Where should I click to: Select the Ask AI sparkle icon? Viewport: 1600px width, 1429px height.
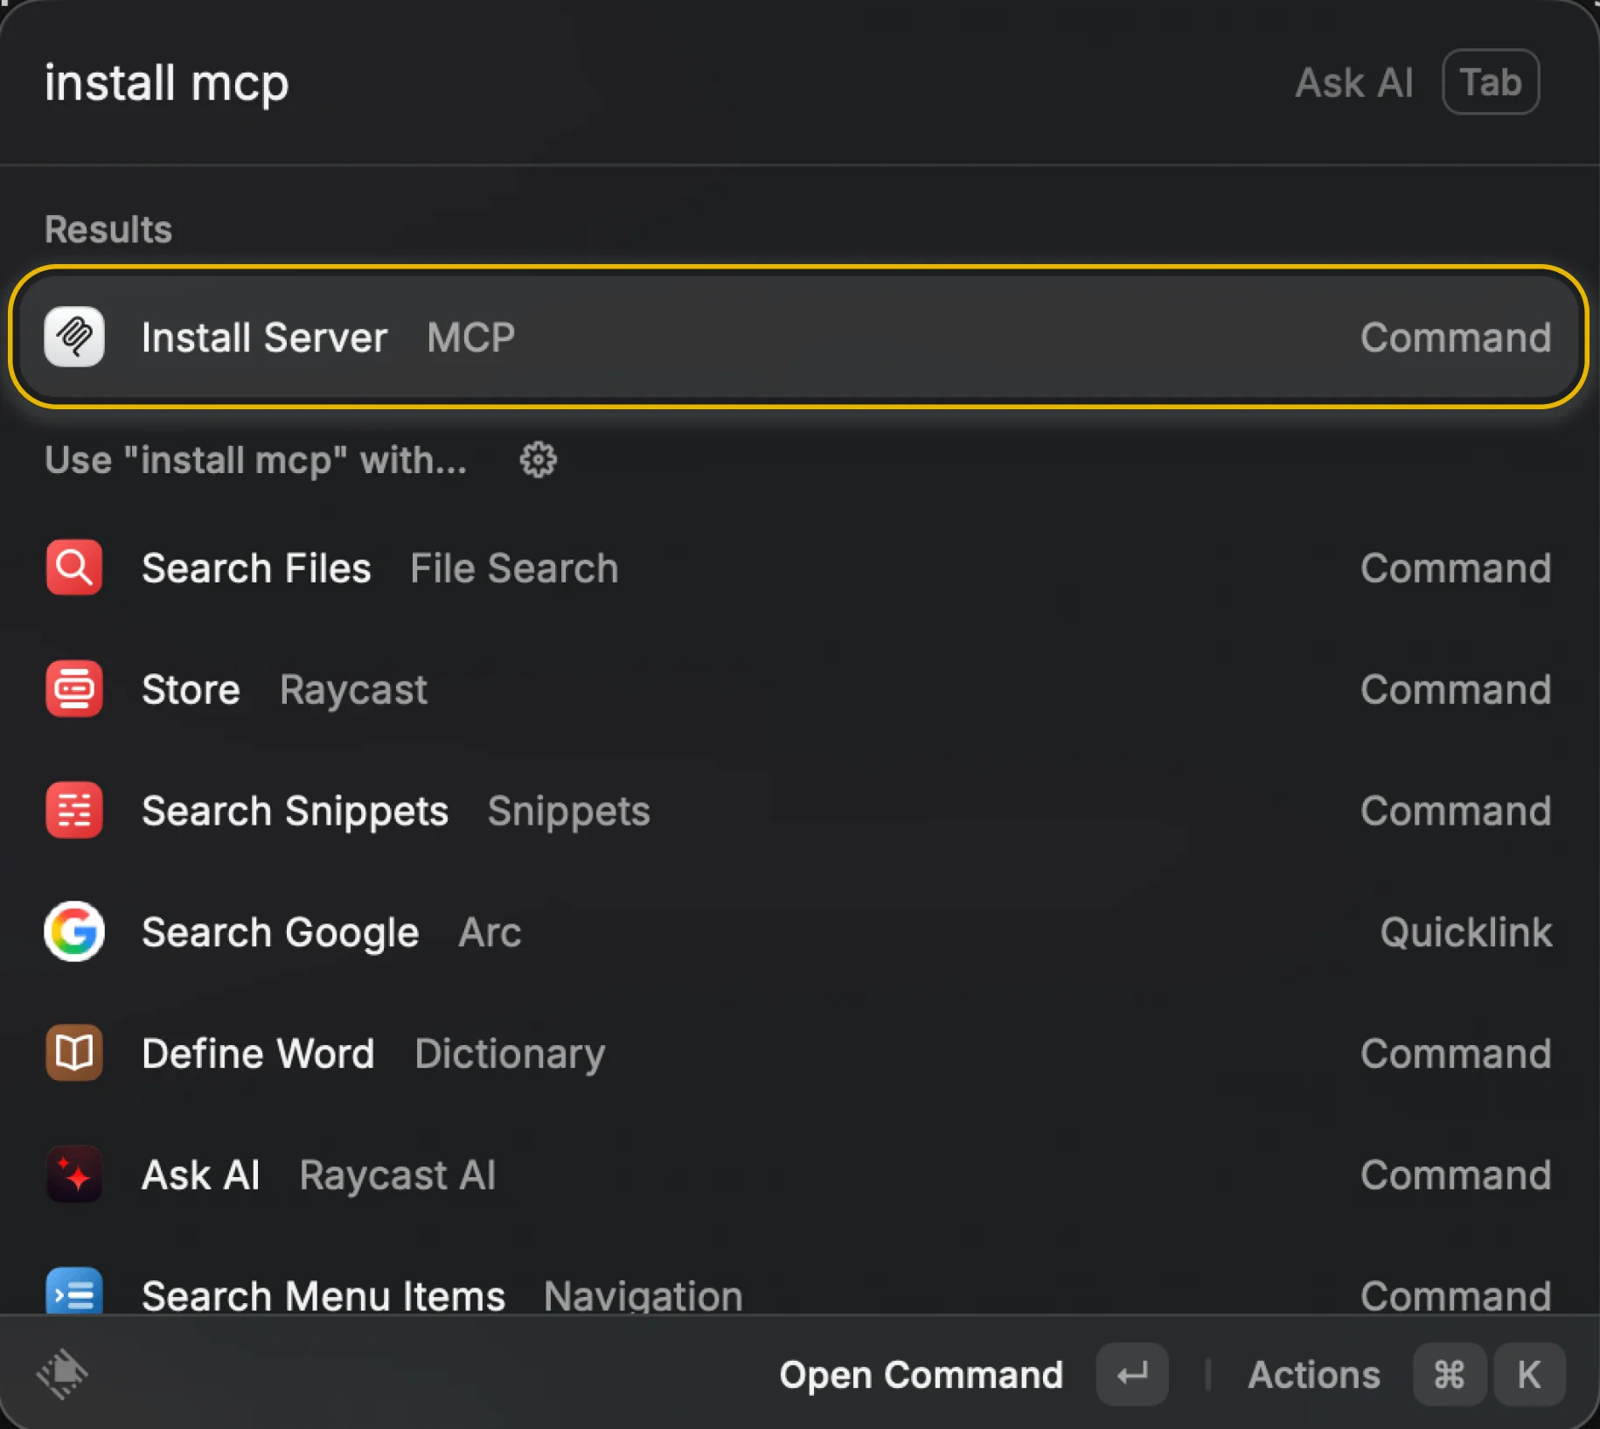coord(74,1175)
